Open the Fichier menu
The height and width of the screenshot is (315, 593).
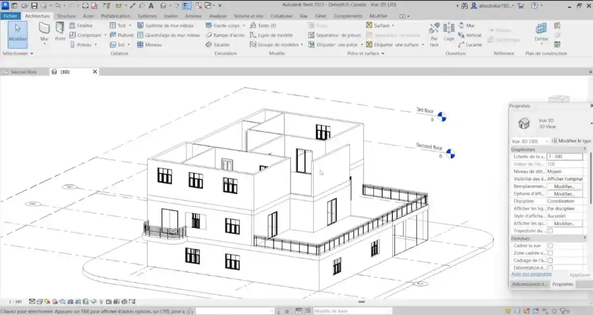click(10, 16)
